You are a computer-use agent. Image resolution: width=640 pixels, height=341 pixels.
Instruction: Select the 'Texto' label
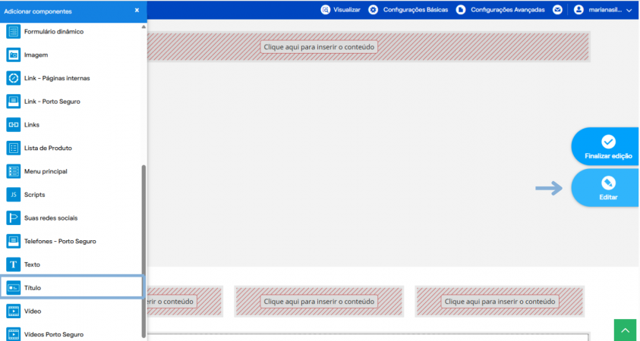[x=32, y=264]
